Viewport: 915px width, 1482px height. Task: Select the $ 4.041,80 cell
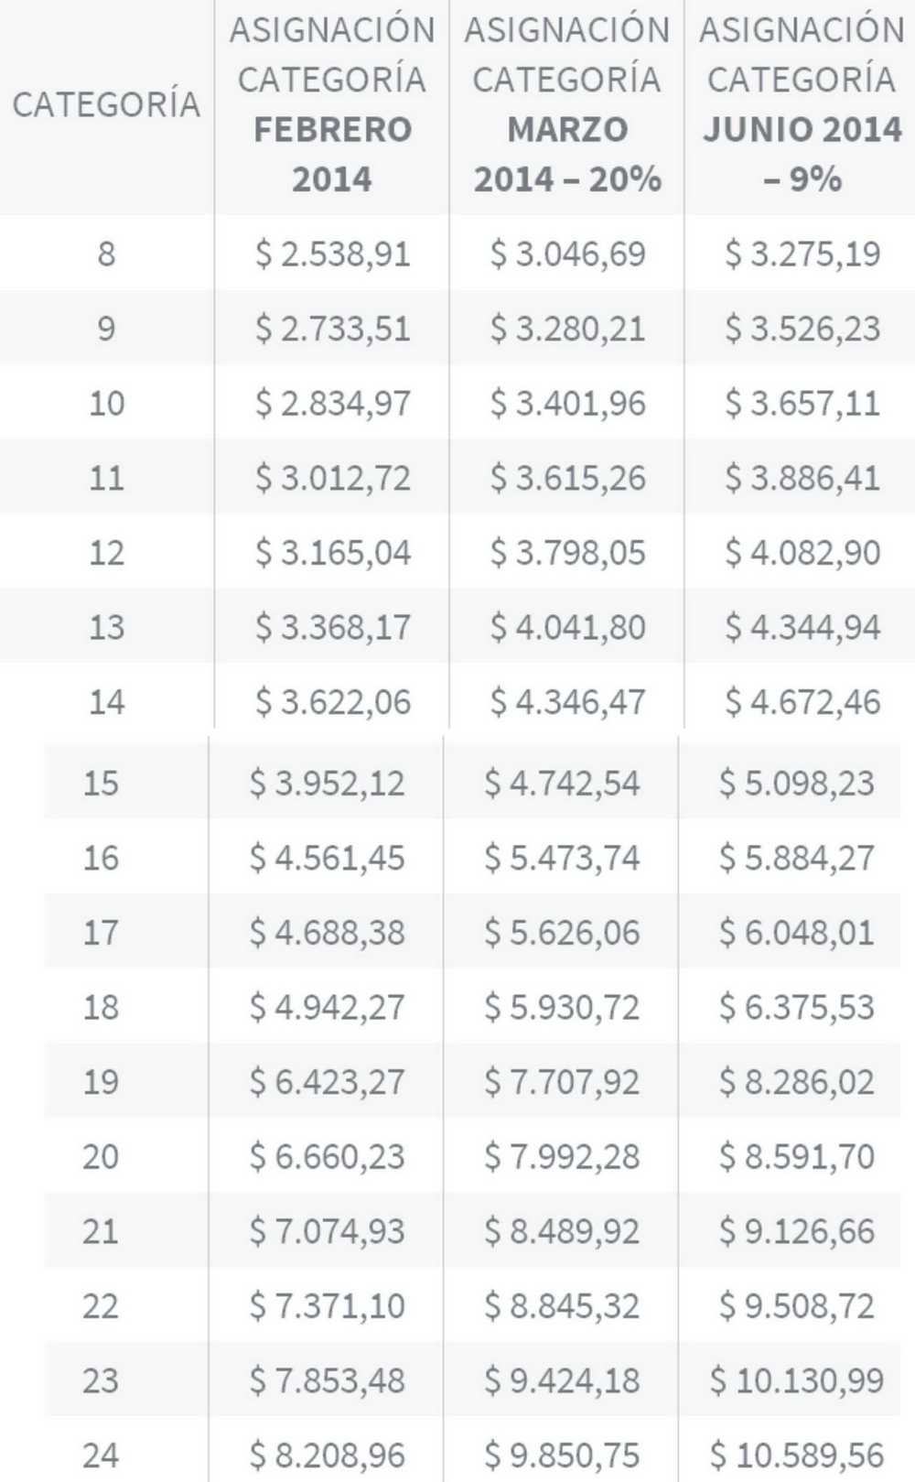click(567, 627)
